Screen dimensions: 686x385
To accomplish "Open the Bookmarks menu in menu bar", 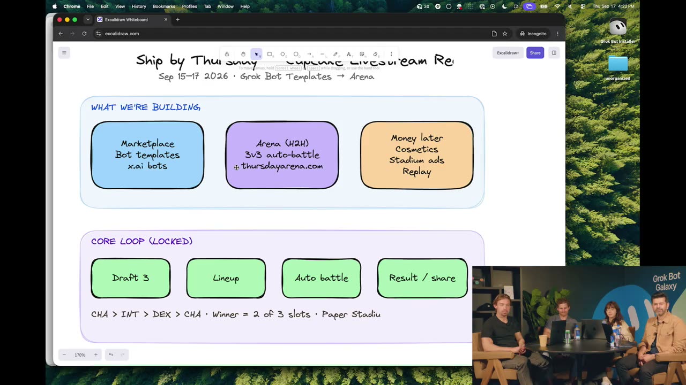I will tap(163, 6).
